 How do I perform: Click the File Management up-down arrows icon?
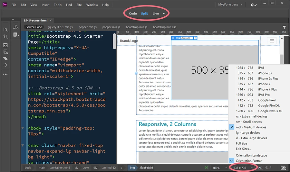point(5,36)
